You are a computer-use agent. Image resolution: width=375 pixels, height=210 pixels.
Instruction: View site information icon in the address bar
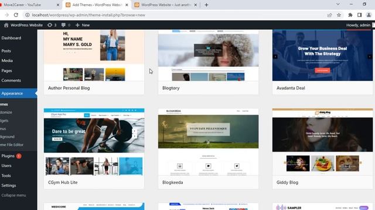pos(28,15)
